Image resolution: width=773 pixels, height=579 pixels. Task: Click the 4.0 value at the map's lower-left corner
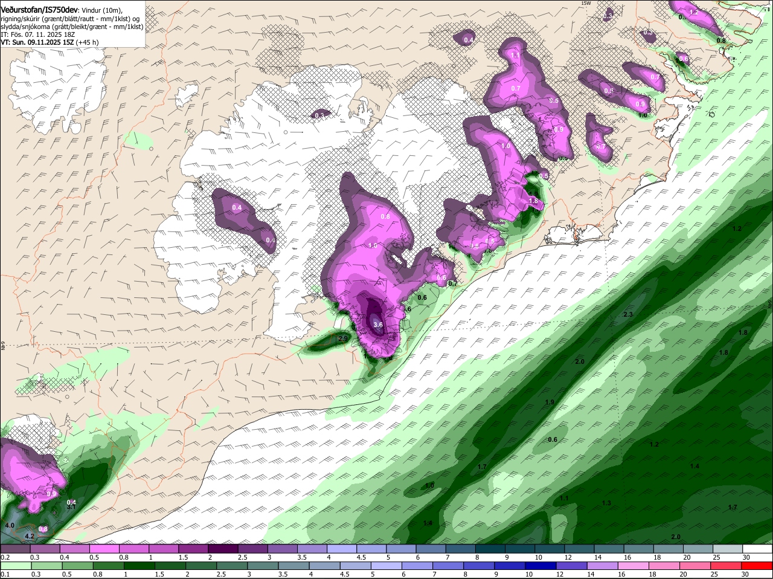point(9,526)
